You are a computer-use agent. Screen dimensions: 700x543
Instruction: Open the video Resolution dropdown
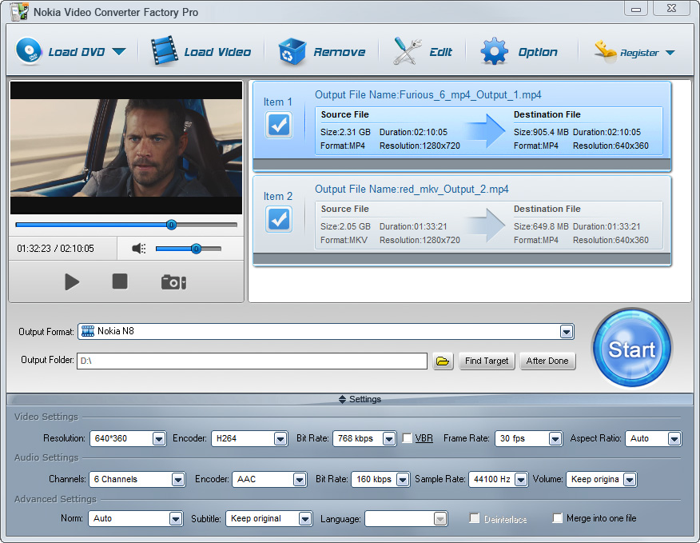click(159, 439)
